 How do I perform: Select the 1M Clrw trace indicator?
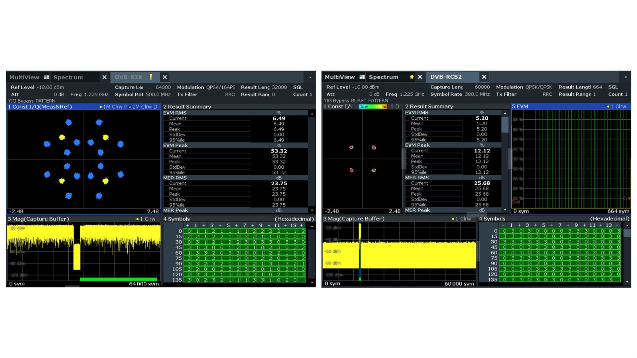[112, 107]
